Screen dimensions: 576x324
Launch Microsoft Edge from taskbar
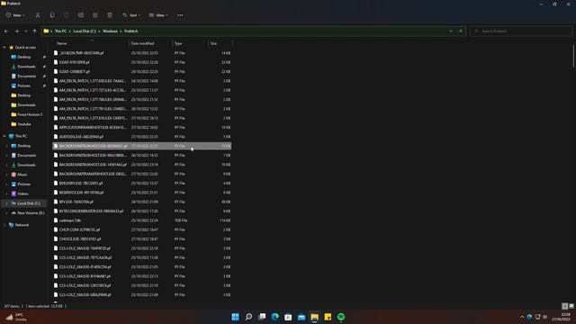pos(275,317)
